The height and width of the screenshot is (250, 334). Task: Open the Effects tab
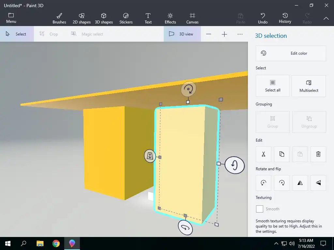pos(170,18)
